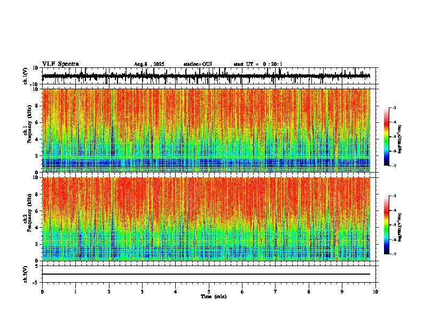Viewport: 423px width, 327px height.
Task: Click the ch.1 colorbar '-3' label
Action: tap(394, 108)
